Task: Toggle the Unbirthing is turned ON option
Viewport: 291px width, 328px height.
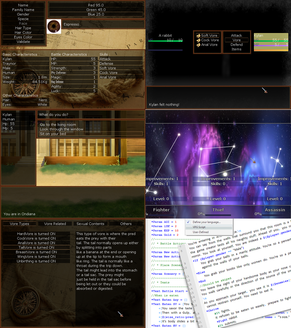Action: (36, 261)
